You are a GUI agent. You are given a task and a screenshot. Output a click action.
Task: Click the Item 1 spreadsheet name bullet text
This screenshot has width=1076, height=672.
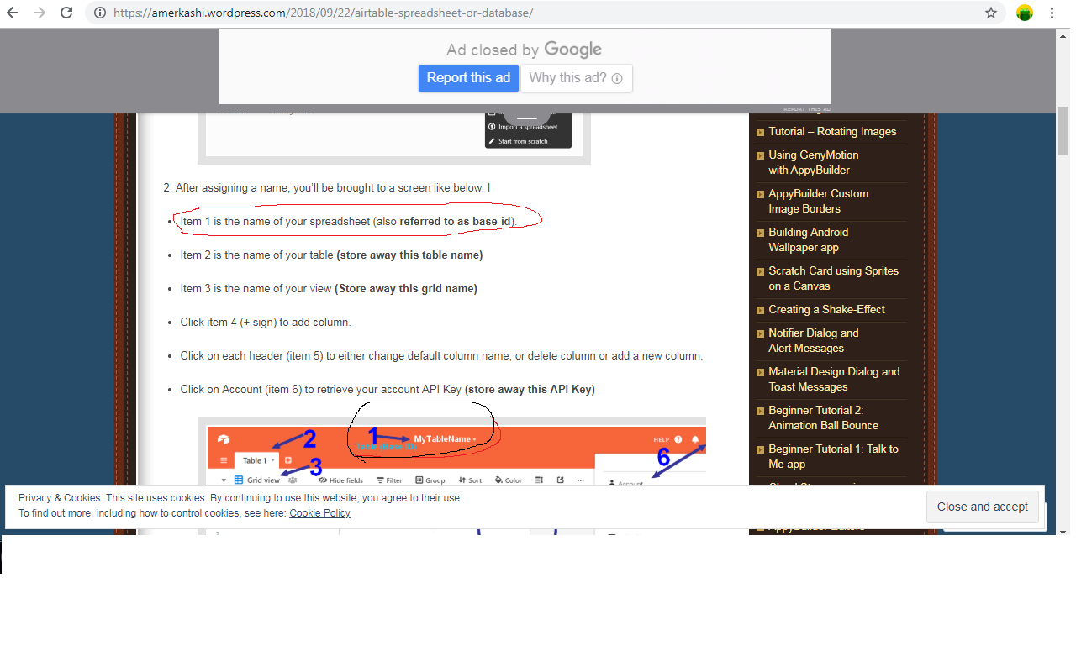tap(348, 221)
